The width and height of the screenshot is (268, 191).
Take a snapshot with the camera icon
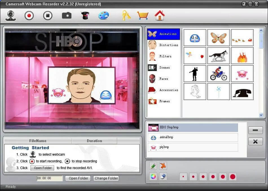[66, 15]
